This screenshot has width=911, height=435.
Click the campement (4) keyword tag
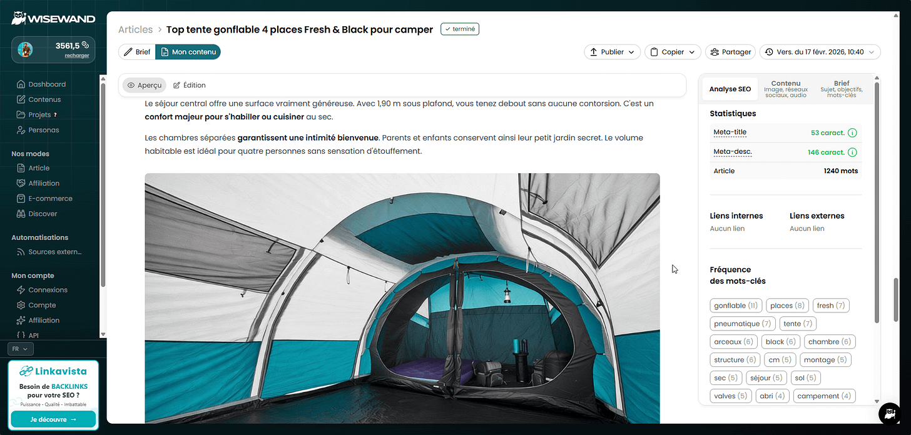tap(824, 396)
